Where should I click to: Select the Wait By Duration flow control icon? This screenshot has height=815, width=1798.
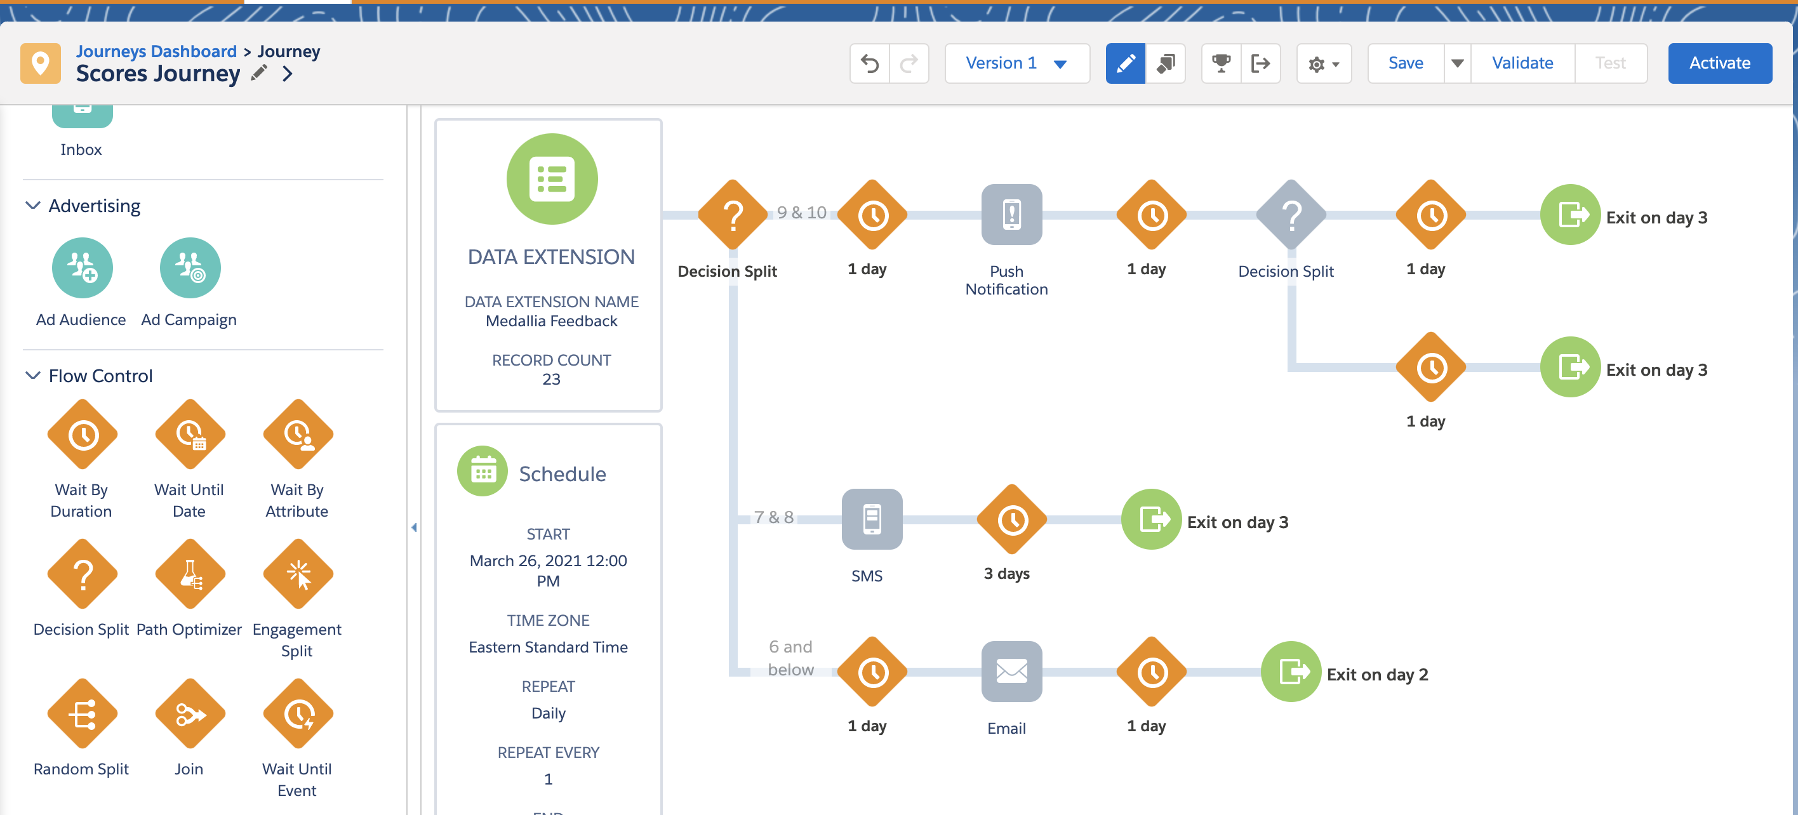82,434
